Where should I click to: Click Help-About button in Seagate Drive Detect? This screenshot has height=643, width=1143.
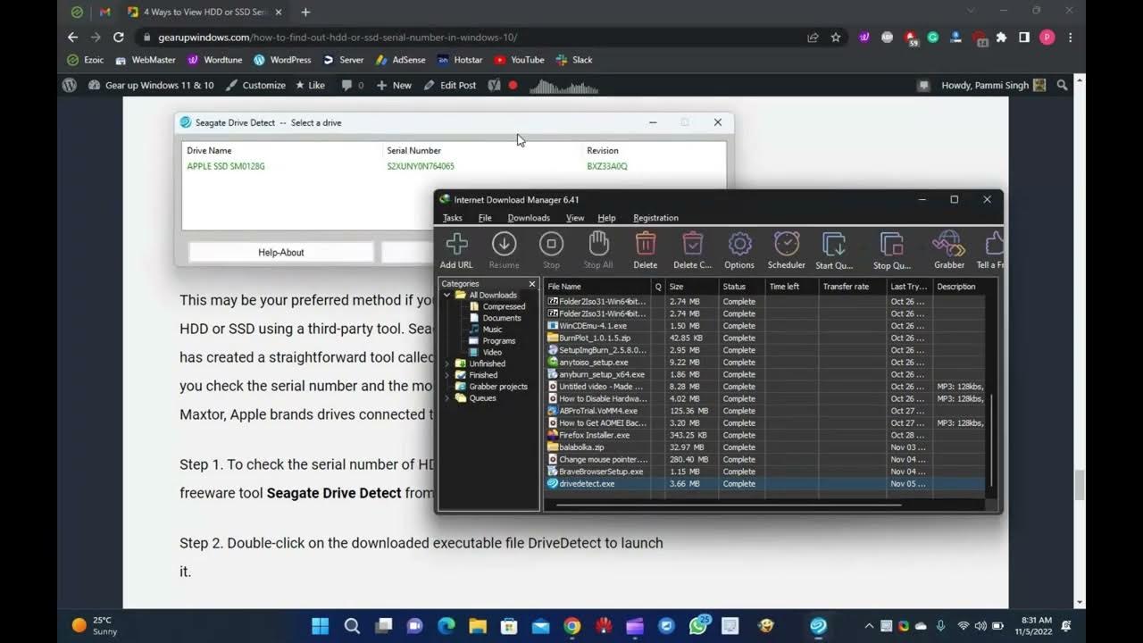click(281, 253)
